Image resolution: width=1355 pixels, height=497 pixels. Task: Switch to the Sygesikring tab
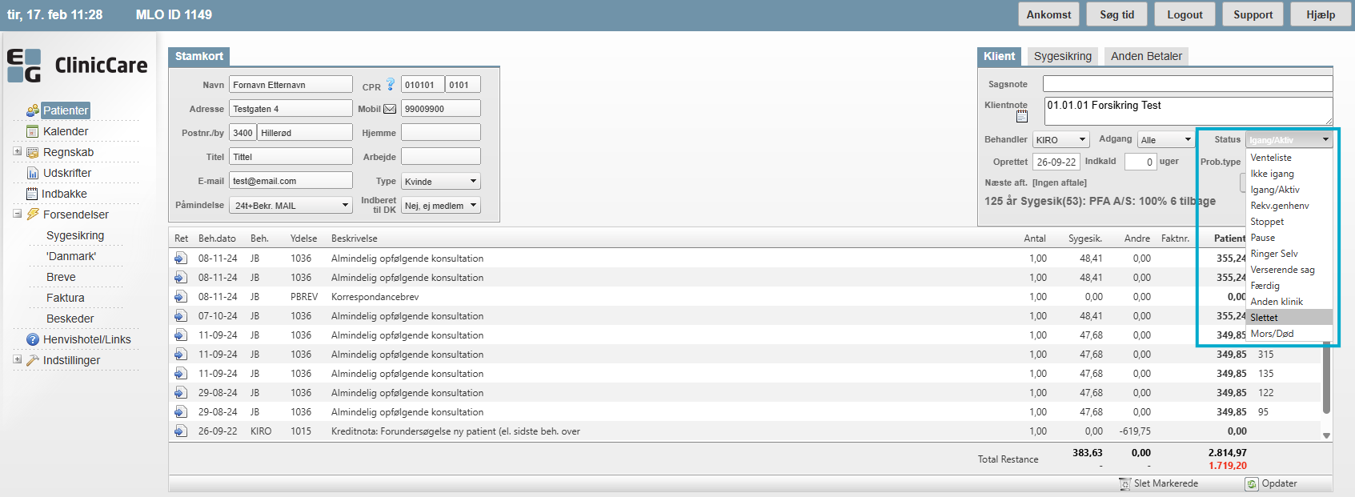point(1062,56)
